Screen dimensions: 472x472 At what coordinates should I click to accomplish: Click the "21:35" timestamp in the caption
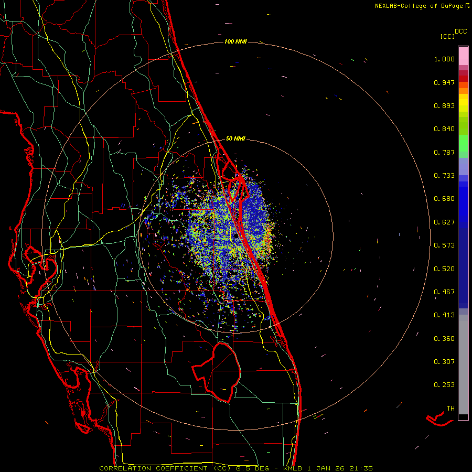point(361,468)
